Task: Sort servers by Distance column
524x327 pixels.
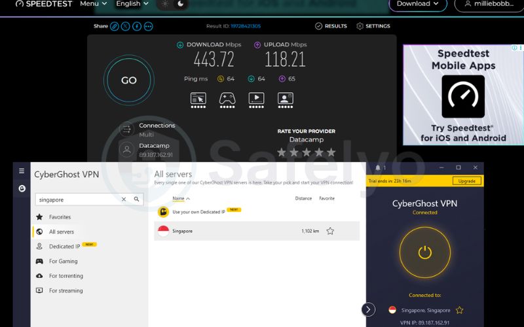Action: point(303,198)
